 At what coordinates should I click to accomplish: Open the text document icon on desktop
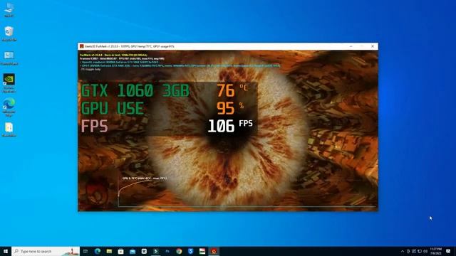(x=9, y=129)
